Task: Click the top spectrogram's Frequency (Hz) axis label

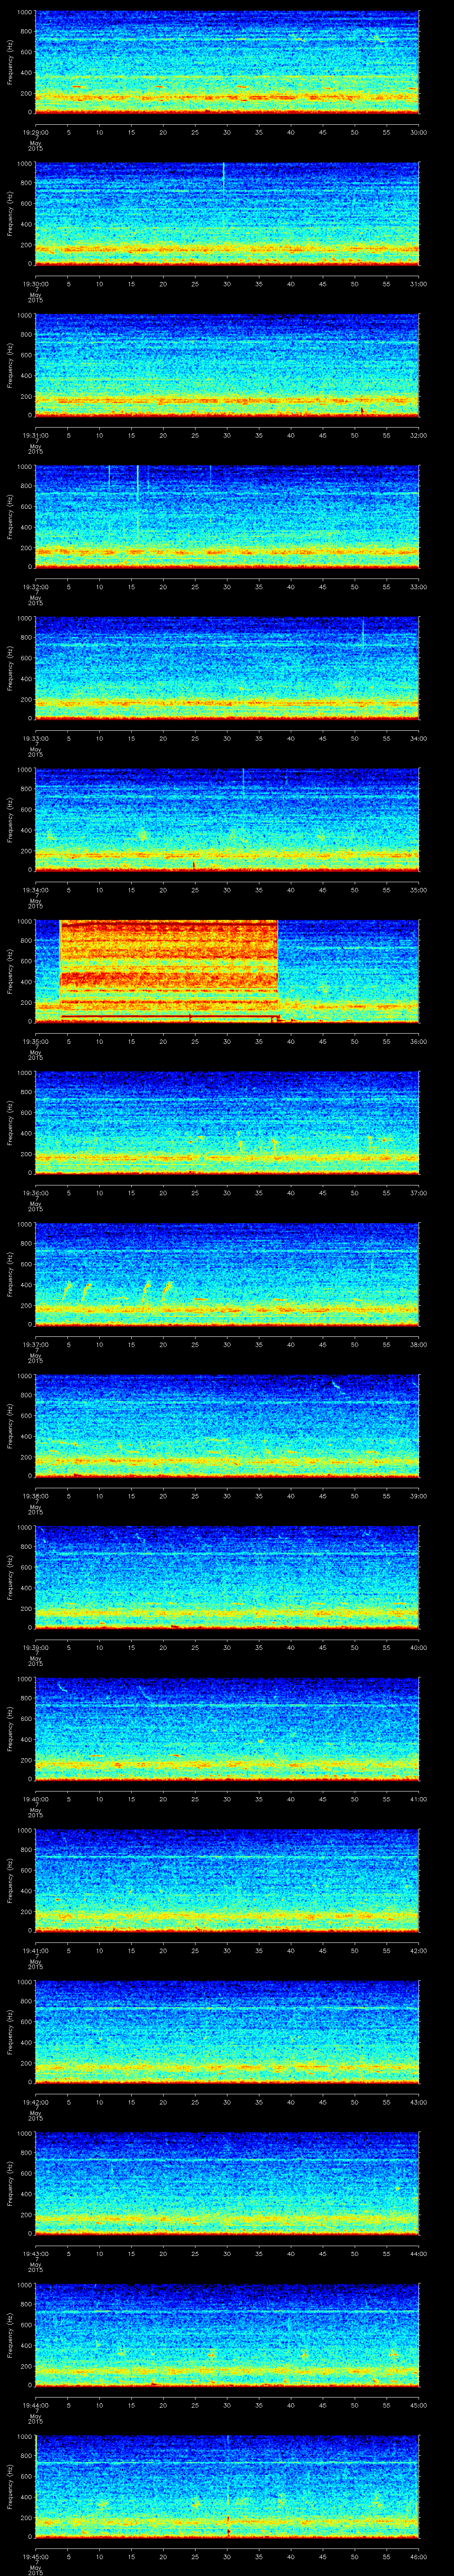Action: click(x=10, y=62)
